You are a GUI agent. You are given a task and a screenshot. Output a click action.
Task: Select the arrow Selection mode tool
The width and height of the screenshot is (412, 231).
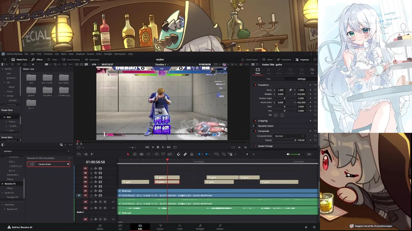tap(128, 154)
